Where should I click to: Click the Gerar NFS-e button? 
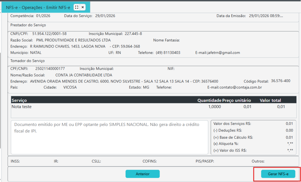point(278,174)
